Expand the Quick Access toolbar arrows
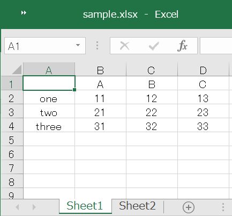The height and width of the screenshot is (216, 232). tap(24, 13)
